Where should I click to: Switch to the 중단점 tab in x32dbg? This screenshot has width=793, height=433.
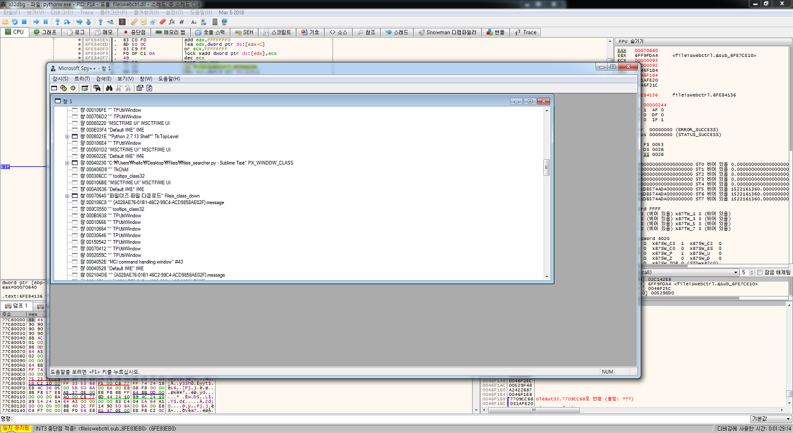[x=134, y=32]
